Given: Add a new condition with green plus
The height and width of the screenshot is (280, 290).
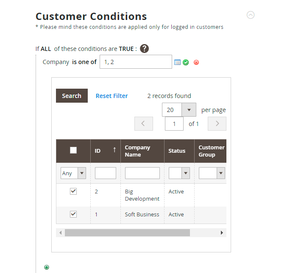Looking at the screenshot, I should [x=47, y=267].
